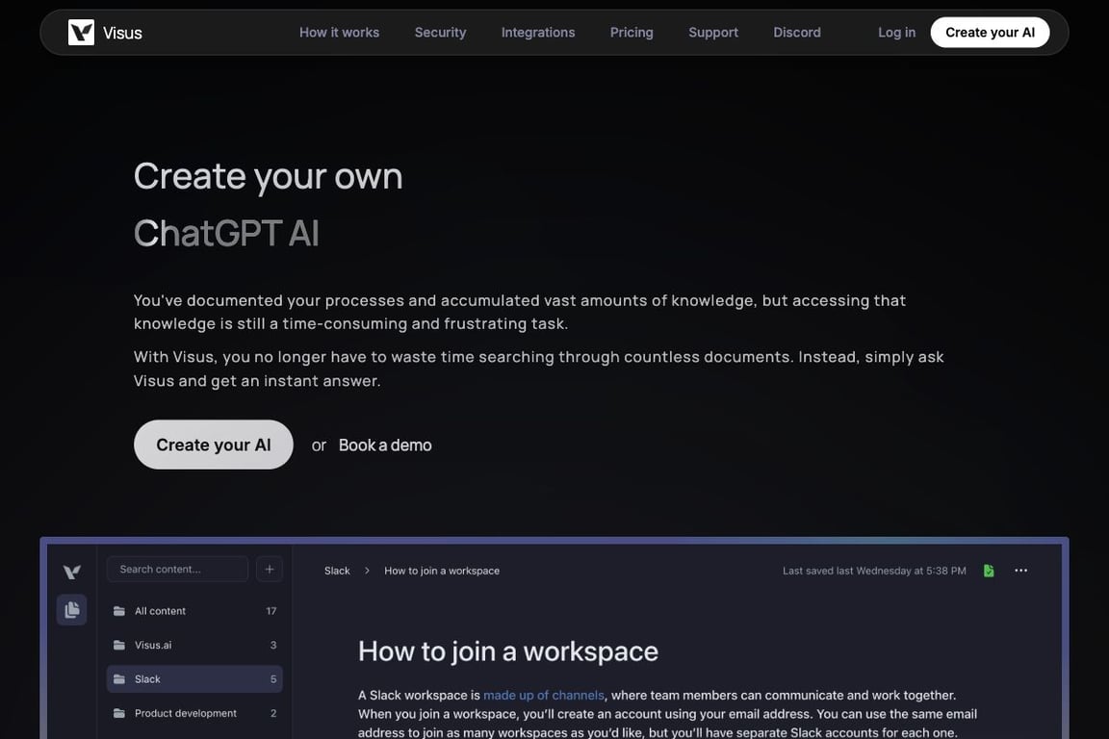Open the Support link in navbar
The image size is (1109, 739).
point(713,33)
